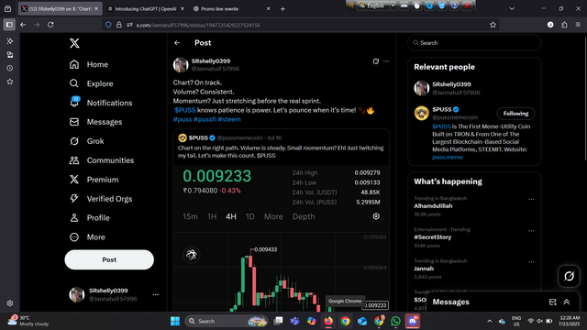
Task: Select the 4H chart interval
Action: click(231, 216)
